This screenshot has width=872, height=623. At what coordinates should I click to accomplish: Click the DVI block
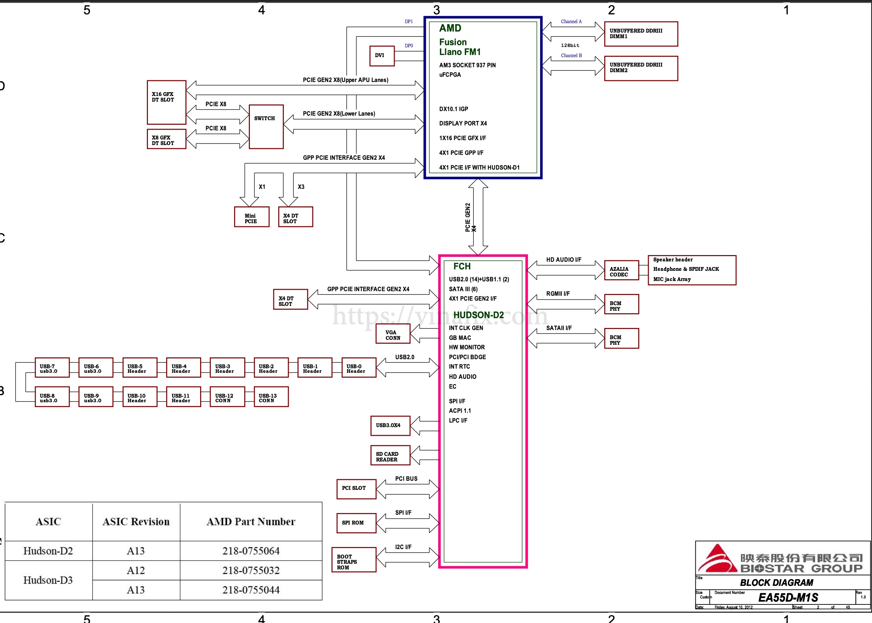(382, 56)
